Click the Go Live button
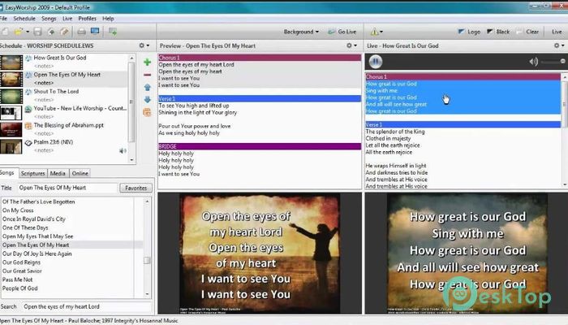 click(x=342, y=32)
